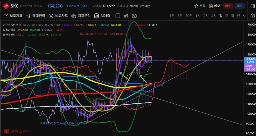
Task: Open 지표분석 indicator analysis
Action: 81,16
